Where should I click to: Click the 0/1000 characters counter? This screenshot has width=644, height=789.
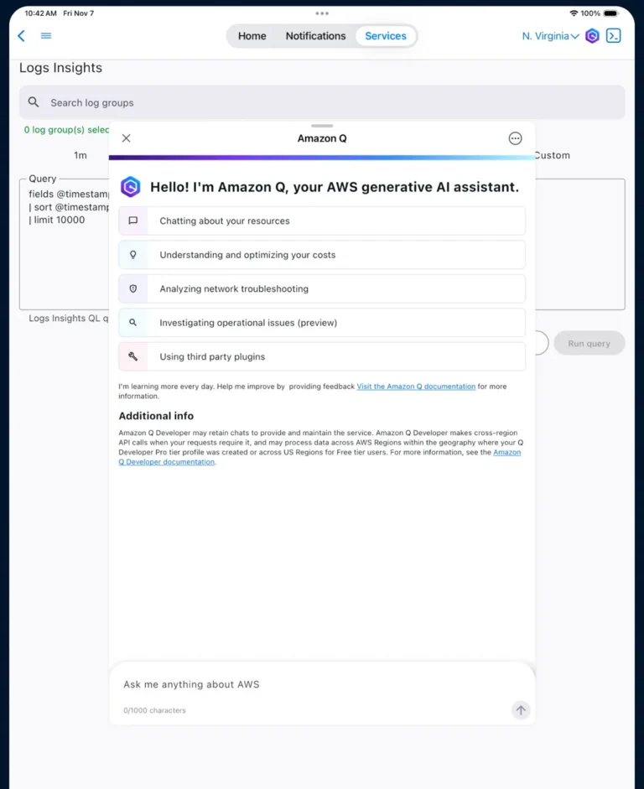[x=154, y=710]
